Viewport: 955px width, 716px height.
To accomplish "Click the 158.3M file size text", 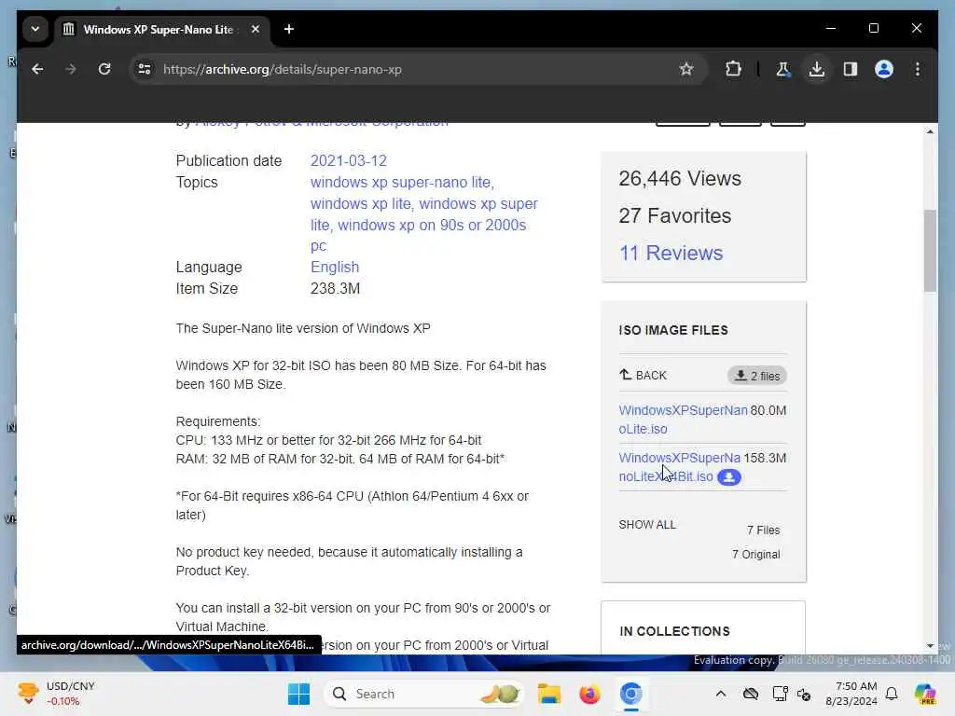I will [765, 458].
